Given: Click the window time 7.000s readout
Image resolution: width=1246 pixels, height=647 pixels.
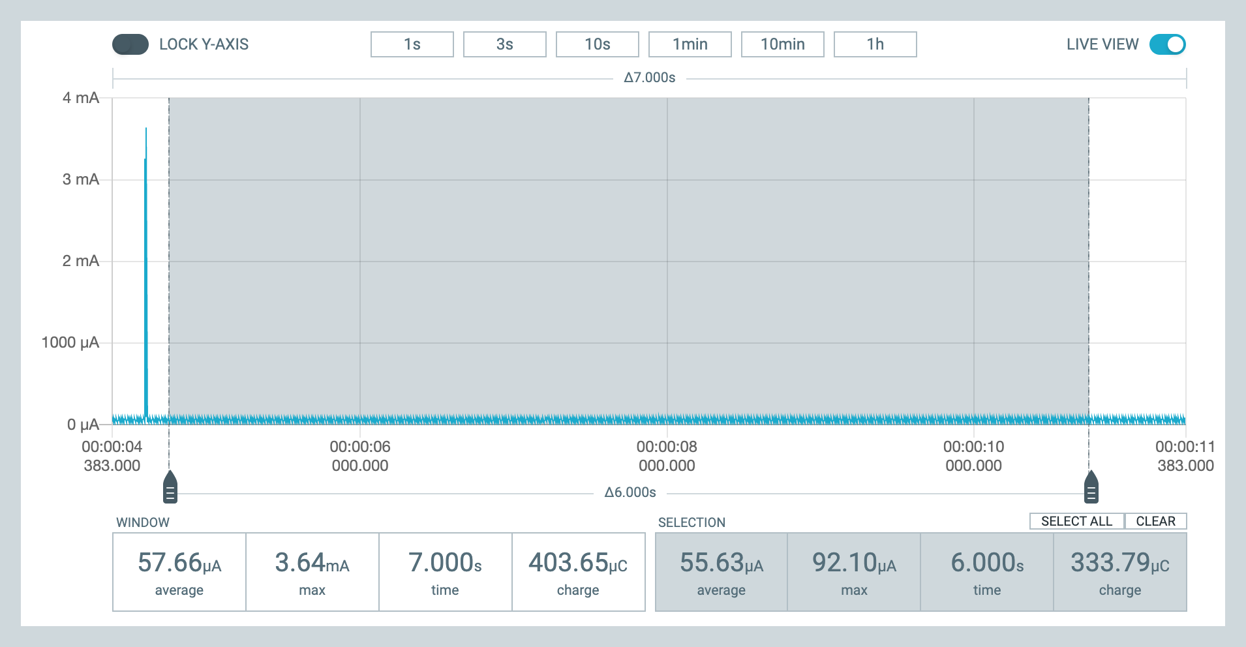Looking at the screenshot, I should coord(445,563).
